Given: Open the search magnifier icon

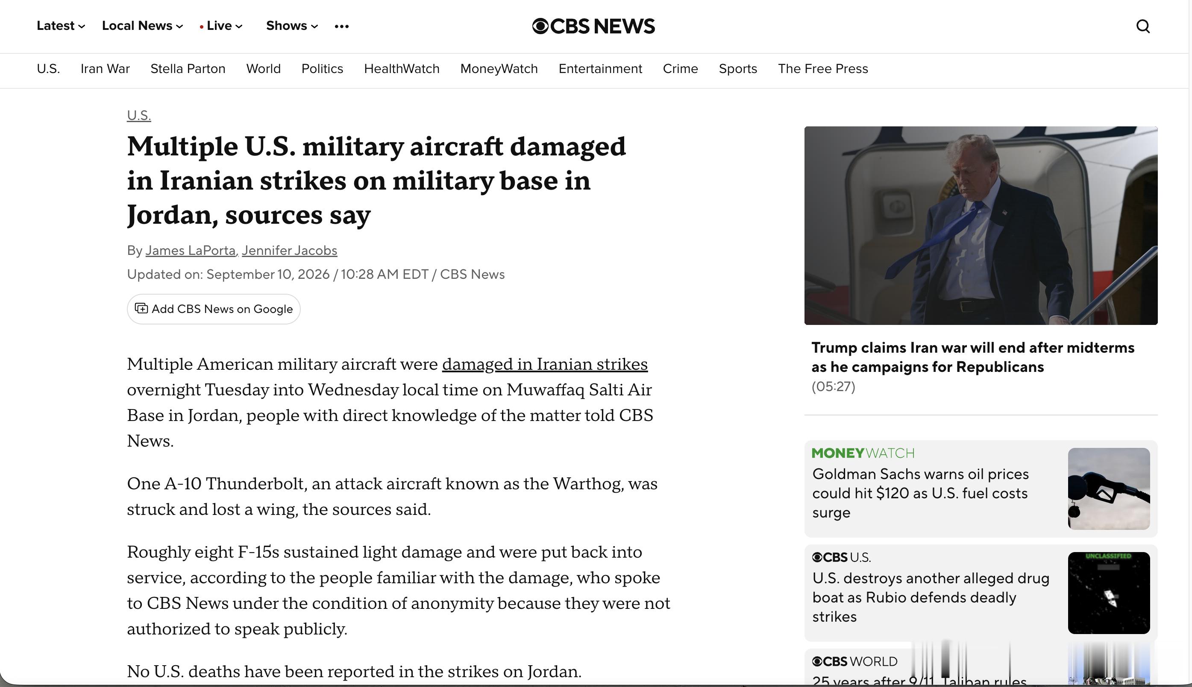Looking at the screenshot, I should click(1143, 26).
